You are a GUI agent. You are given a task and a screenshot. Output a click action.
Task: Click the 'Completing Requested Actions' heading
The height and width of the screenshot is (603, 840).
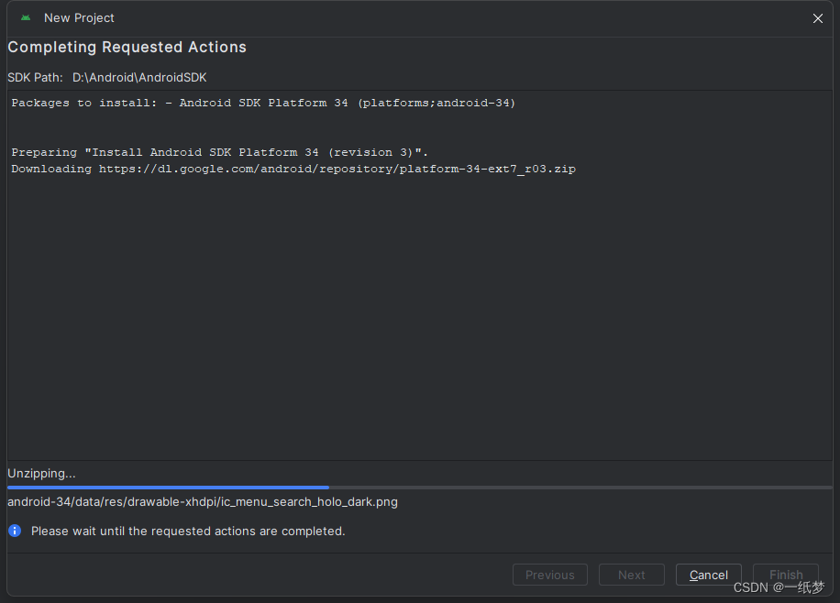(x=127, y=47)
